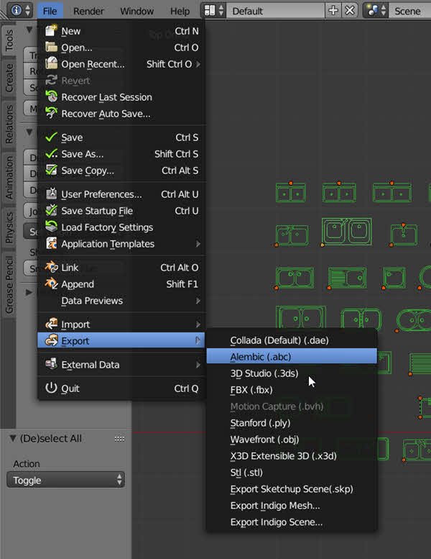Switch to the Tools tab
431x559 pixels.
pos(9,40)
